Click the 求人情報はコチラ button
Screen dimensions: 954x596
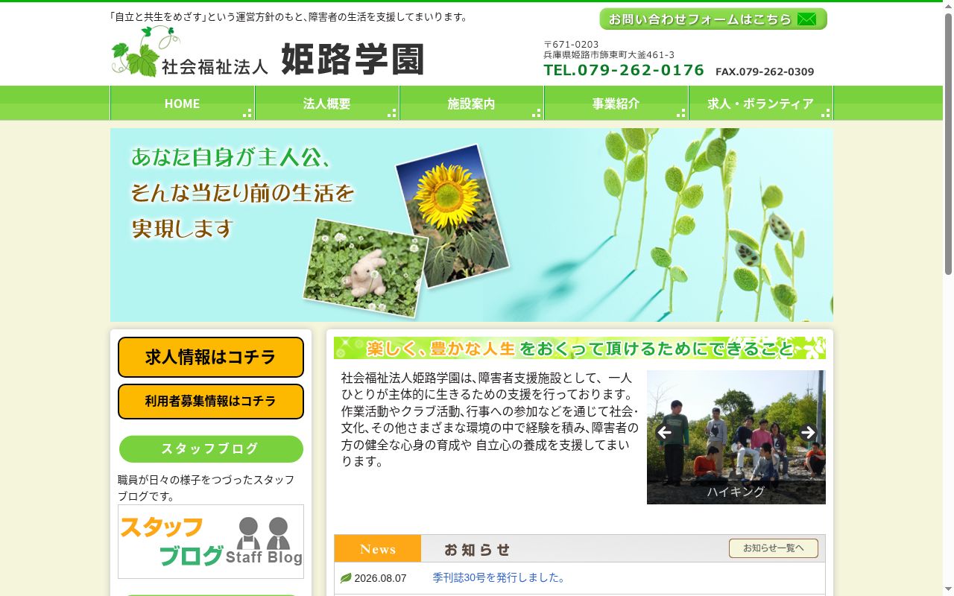pyautogui.click(x=211, y=358)
